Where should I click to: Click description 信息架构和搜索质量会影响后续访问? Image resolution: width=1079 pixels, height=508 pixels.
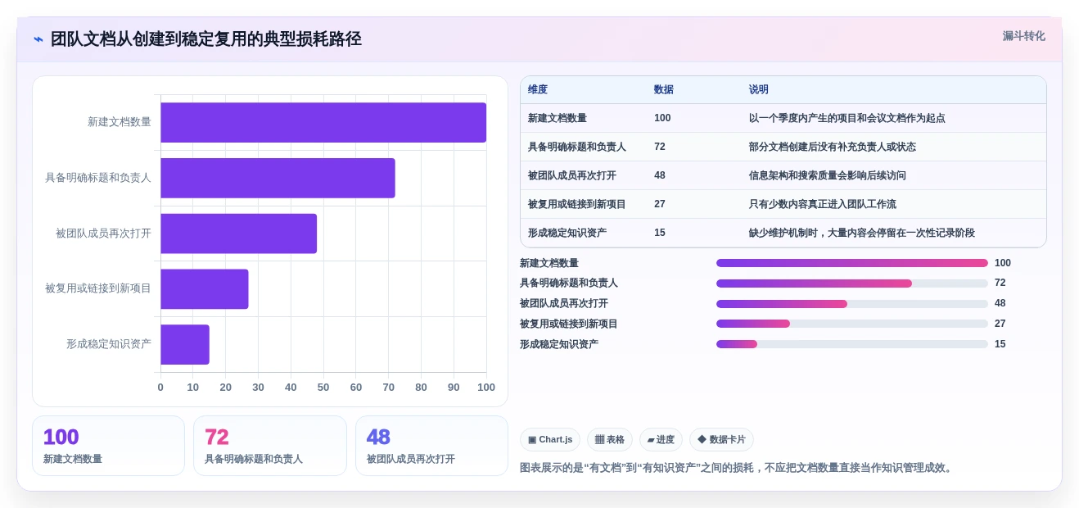click(828, 175)
